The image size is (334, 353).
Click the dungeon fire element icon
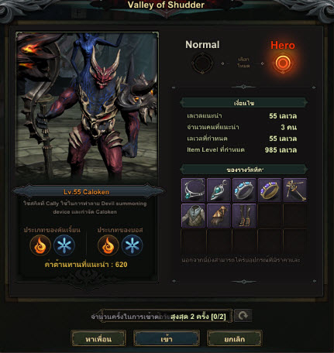coord(40,245)
